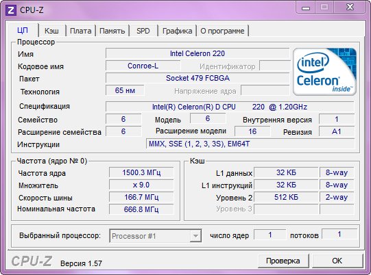Click the core speed value 1500.3 МГц
Screen dimensions: 371x275
coord(141,172)
